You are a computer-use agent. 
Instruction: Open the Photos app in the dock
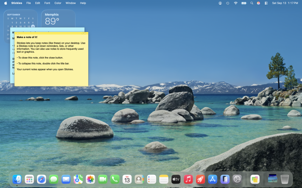pos(90,179)
